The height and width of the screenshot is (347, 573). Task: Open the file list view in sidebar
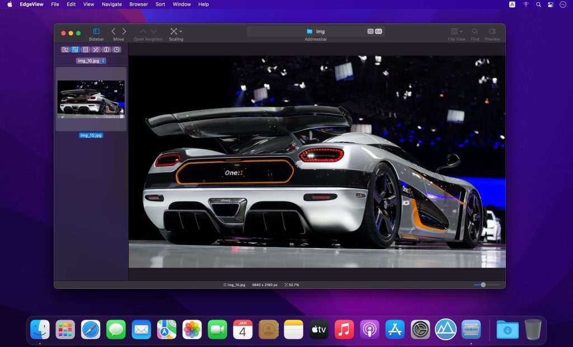click(86, 49)
